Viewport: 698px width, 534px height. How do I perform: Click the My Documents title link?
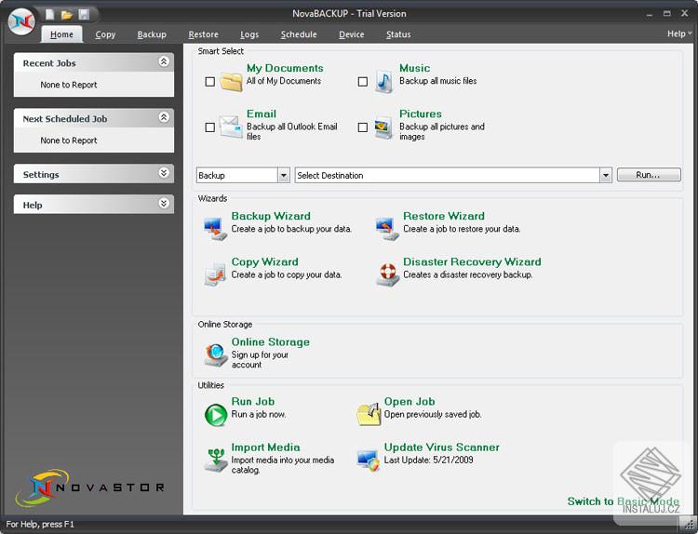(285, 69)
